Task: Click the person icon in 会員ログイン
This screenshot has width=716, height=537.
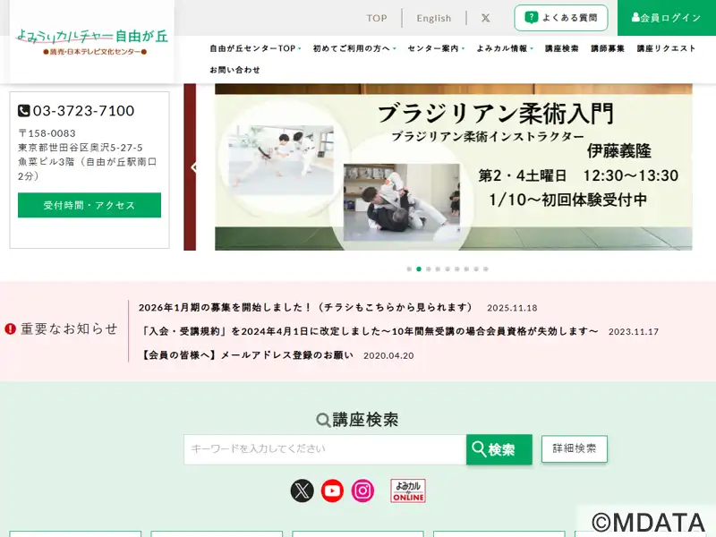Action: [x=635, y=17]
